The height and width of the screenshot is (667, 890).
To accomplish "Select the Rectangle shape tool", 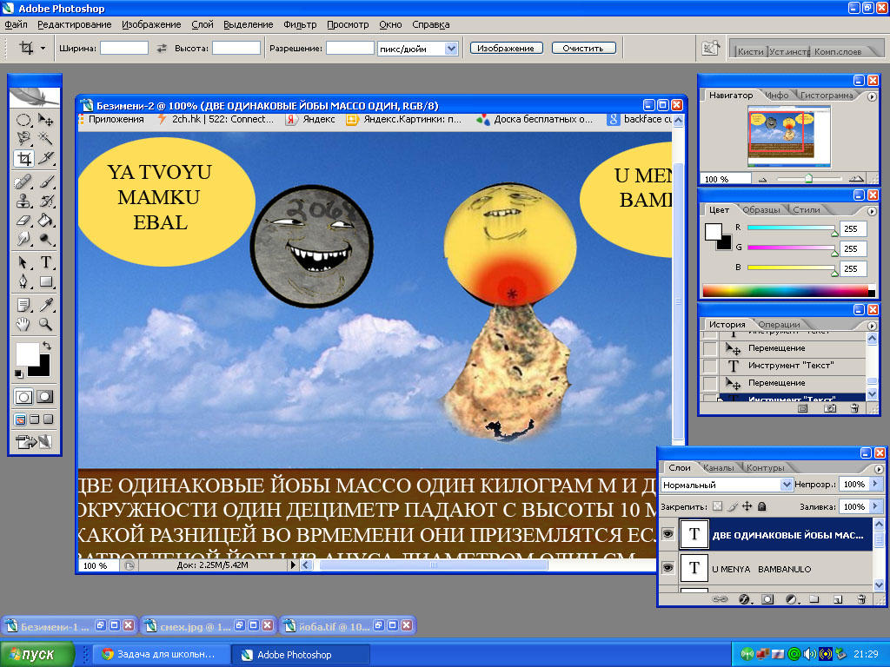I will coord(45,281).
